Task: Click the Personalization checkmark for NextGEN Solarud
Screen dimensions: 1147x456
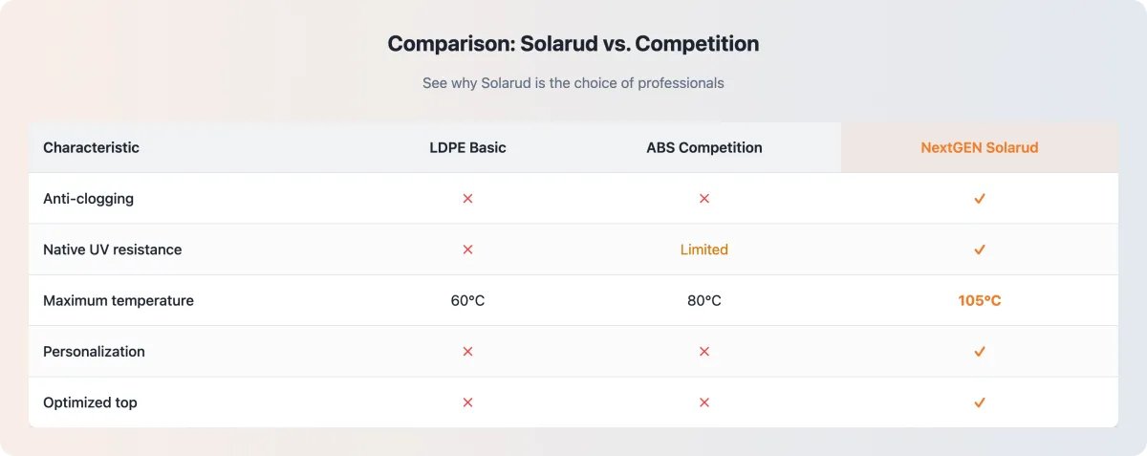Action: pos(980,352)
